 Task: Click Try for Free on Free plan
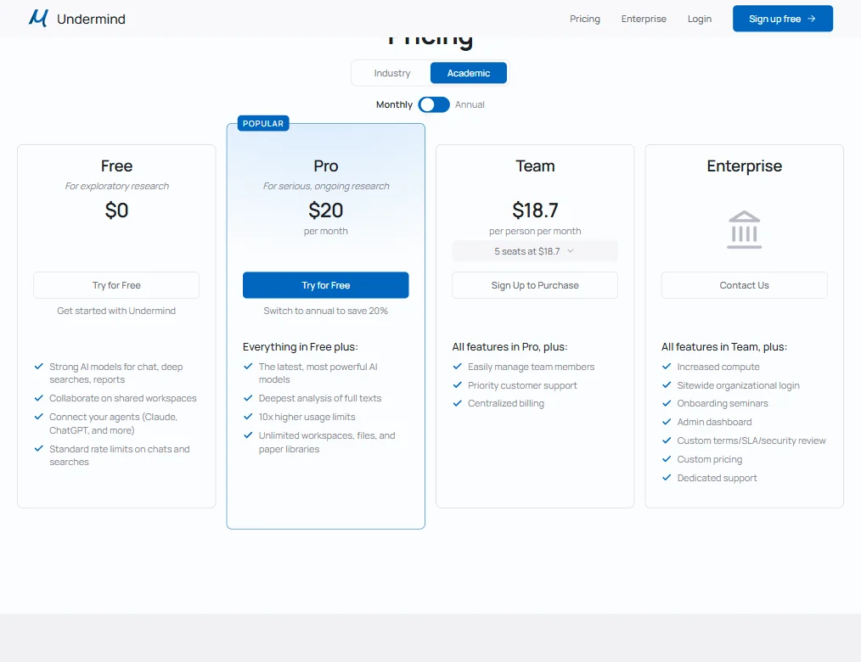tap(116, 285)
